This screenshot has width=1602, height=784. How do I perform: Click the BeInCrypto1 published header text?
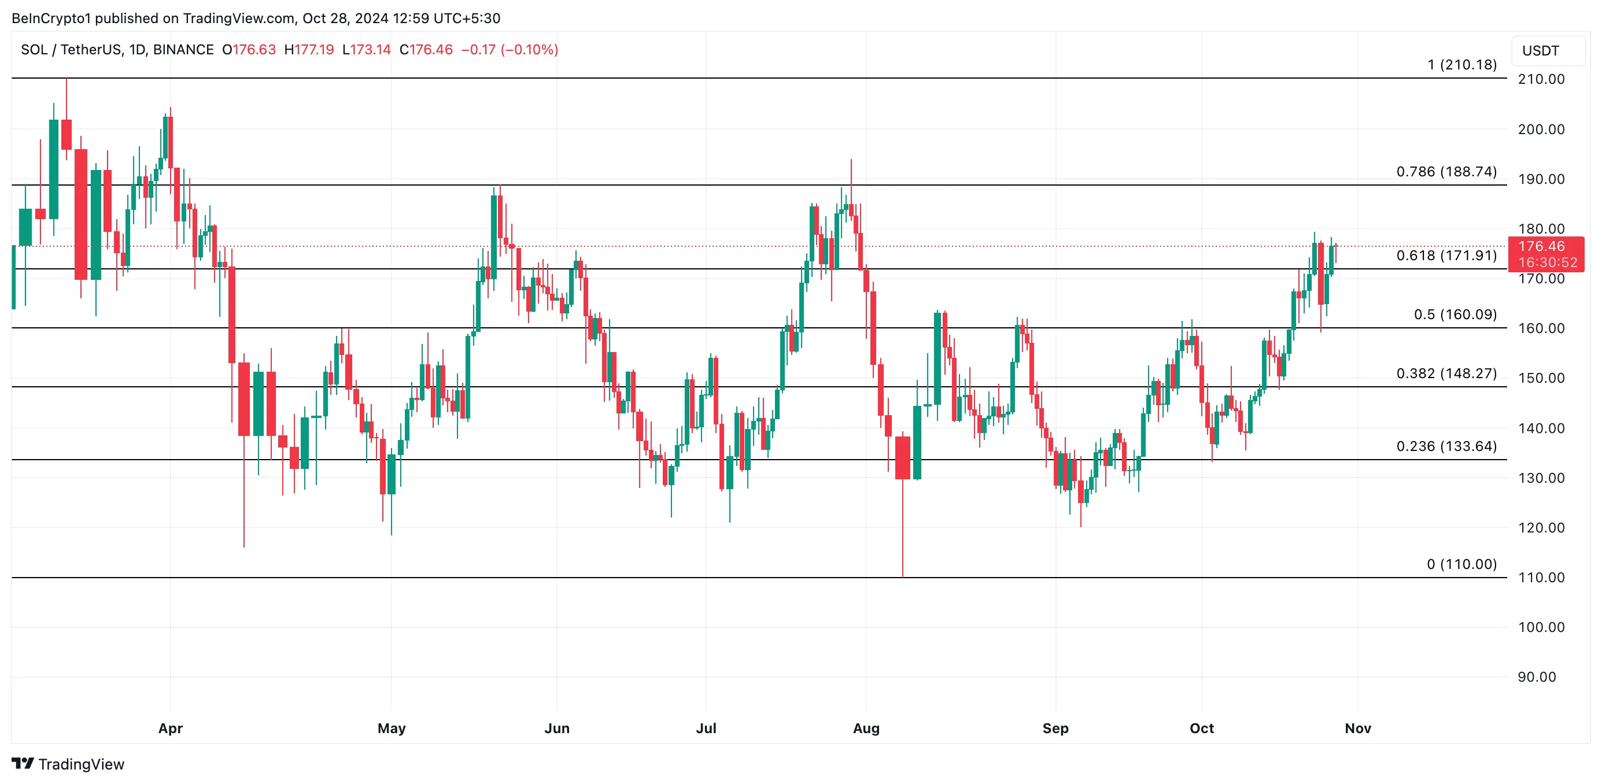click(256, 19)
